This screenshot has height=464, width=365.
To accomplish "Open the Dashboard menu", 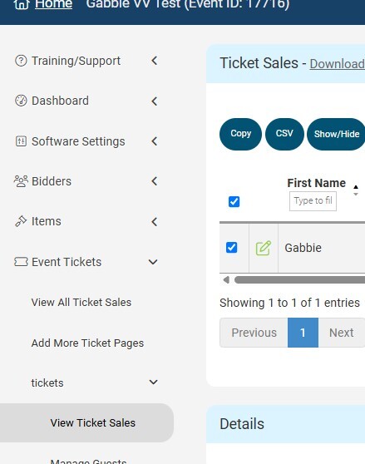I will click(60, 101).
